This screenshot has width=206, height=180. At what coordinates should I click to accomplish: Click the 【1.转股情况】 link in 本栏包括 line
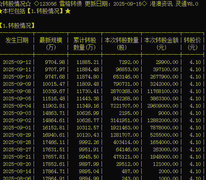(x=45, y=11)
